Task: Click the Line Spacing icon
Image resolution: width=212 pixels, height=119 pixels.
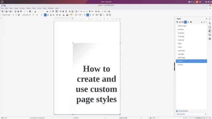Action: (x=96, y=15)
